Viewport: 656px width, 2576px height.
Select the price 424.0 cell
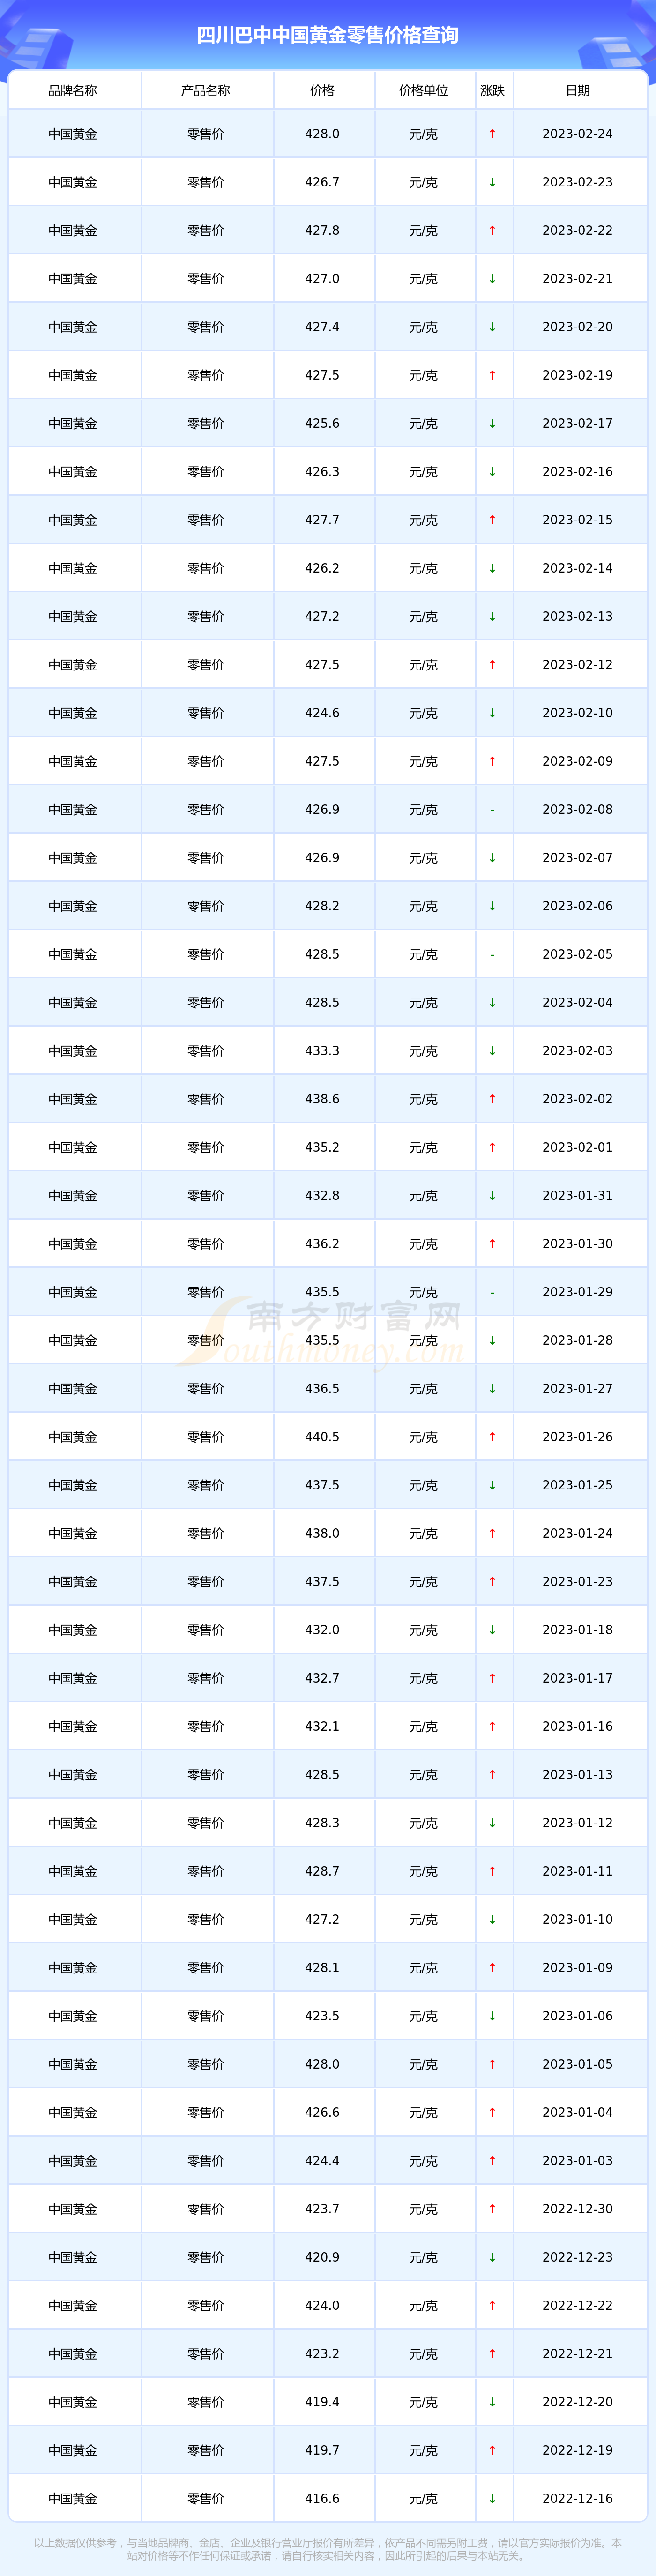tap(322, 2306)
